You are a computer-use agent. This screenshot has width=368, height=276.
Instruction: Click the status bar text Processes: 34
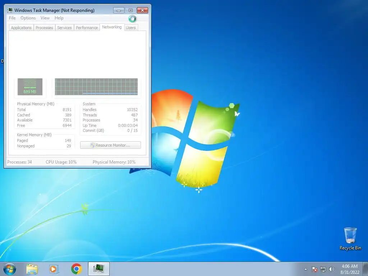tap(19, 162)
